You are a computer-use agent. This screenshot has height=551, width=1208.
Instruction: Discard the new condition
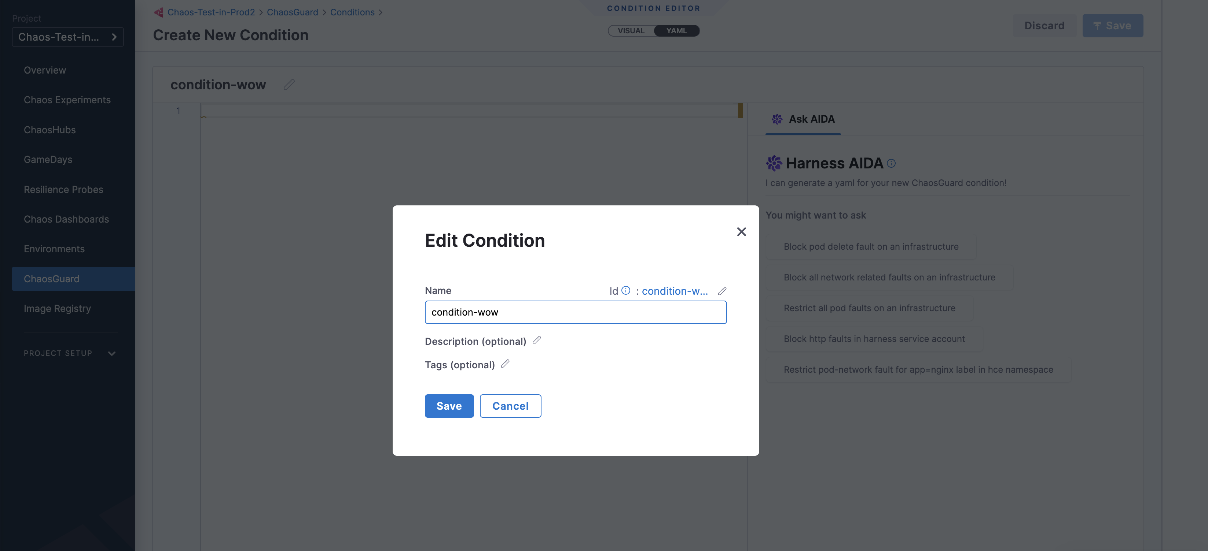pos(1044,26)
